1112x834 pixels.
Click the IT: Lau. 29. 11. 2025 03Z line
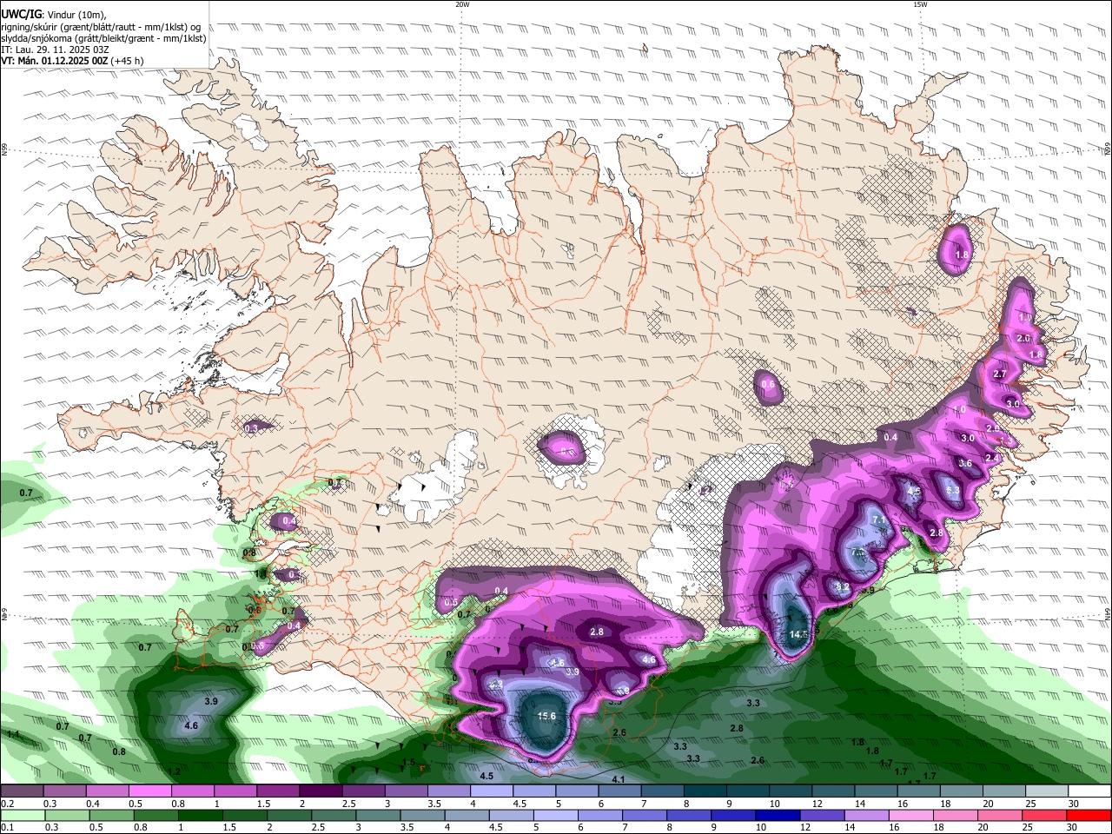(55, 50)
